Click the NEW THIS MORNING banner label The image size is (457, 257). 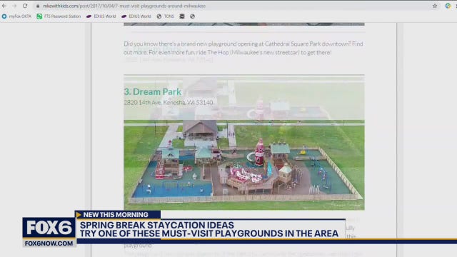click(116, 215)
